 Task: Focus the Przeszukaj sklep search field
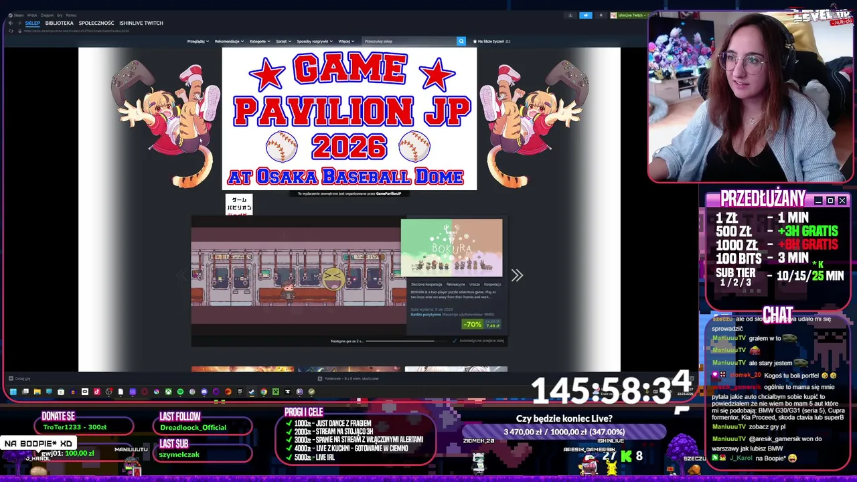point(409,42)
